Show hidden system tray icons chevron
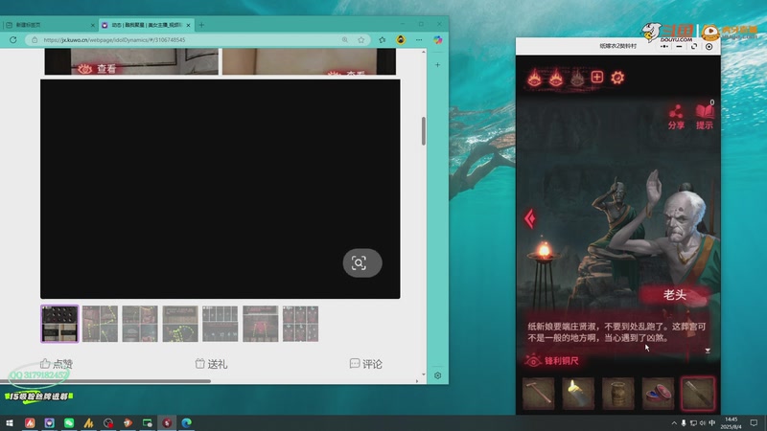Viewport: 767px width, 431px height. [x=674, y=423]
